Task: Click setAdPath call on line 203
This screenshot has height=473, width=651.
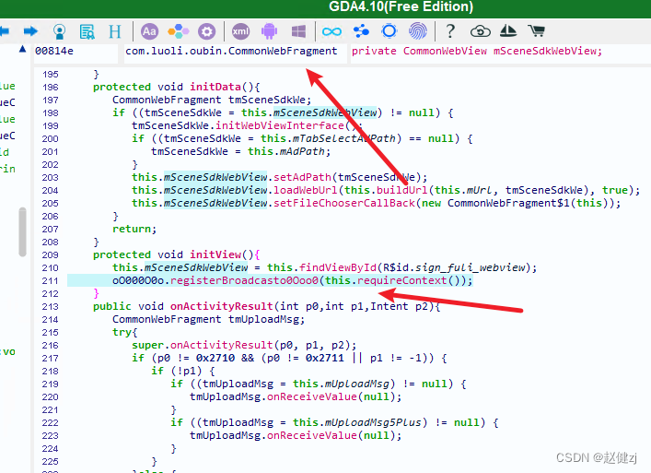Action: [302, 177]
